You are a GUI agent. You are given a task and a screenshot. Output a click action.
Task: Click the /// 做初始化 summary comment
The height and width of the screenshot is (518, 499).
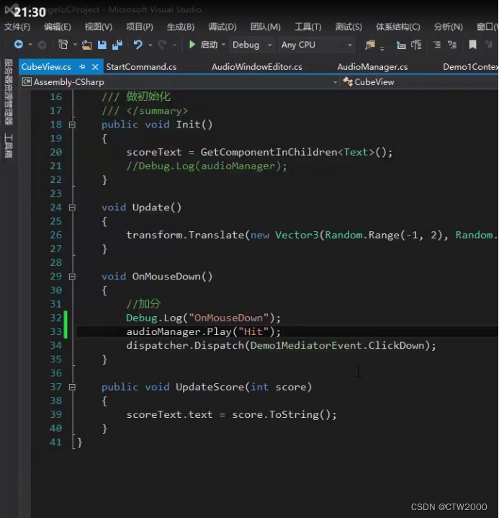(136, 97)
